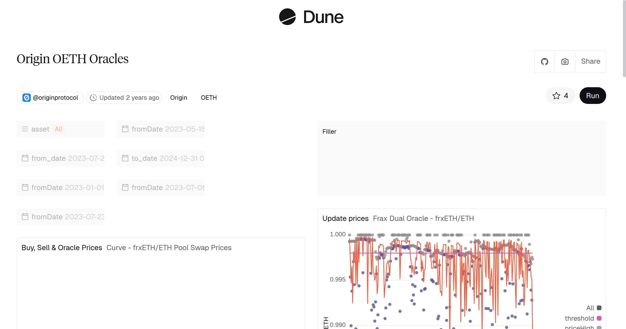Click calendar icon of to_date field
The image size is (626, 329).
tap(125, 158)
